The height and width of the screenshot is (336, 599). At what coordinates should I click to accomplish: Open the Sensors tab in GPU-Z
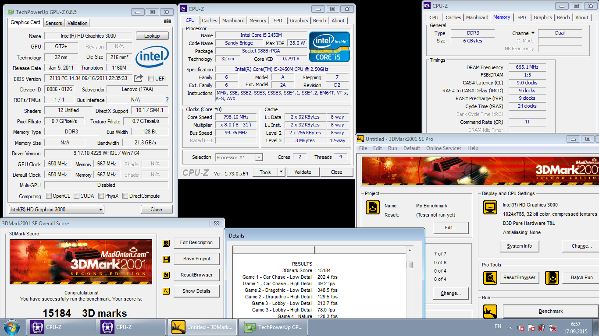(54, 23)
